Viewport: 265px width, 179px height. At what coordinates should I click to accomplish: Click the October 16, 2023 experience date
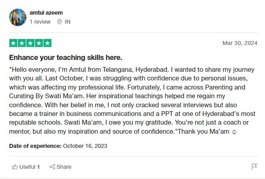click(x=85, y=146)
